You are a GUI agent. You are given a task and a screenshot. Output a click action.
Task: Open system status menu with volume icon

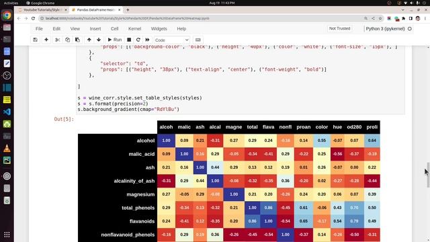[x=411, y=3]
